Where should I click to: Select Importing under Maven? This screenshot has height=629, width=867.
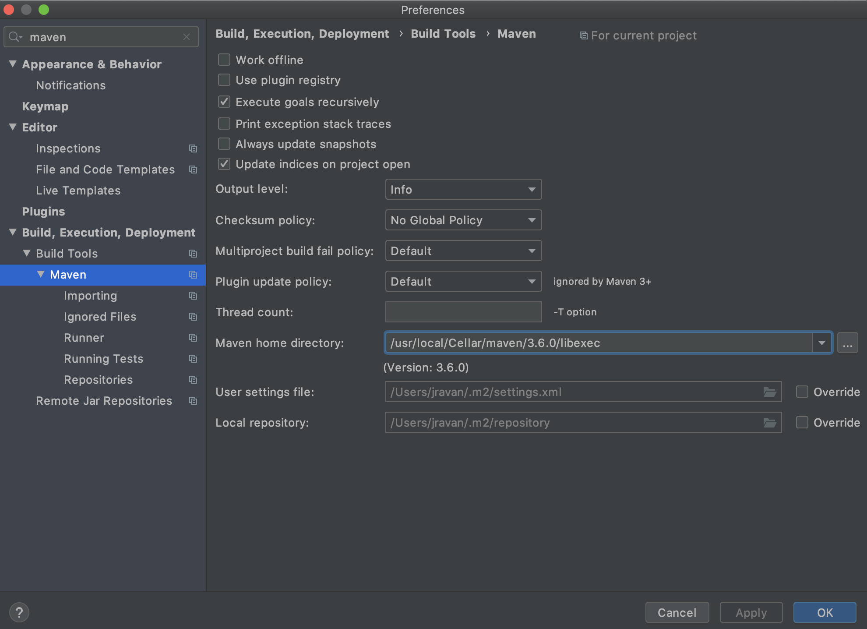[90, 296]
